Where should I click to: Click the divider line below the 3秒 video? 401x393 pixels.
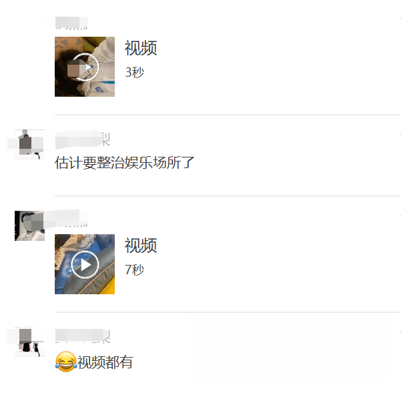[x=228, y=115]
